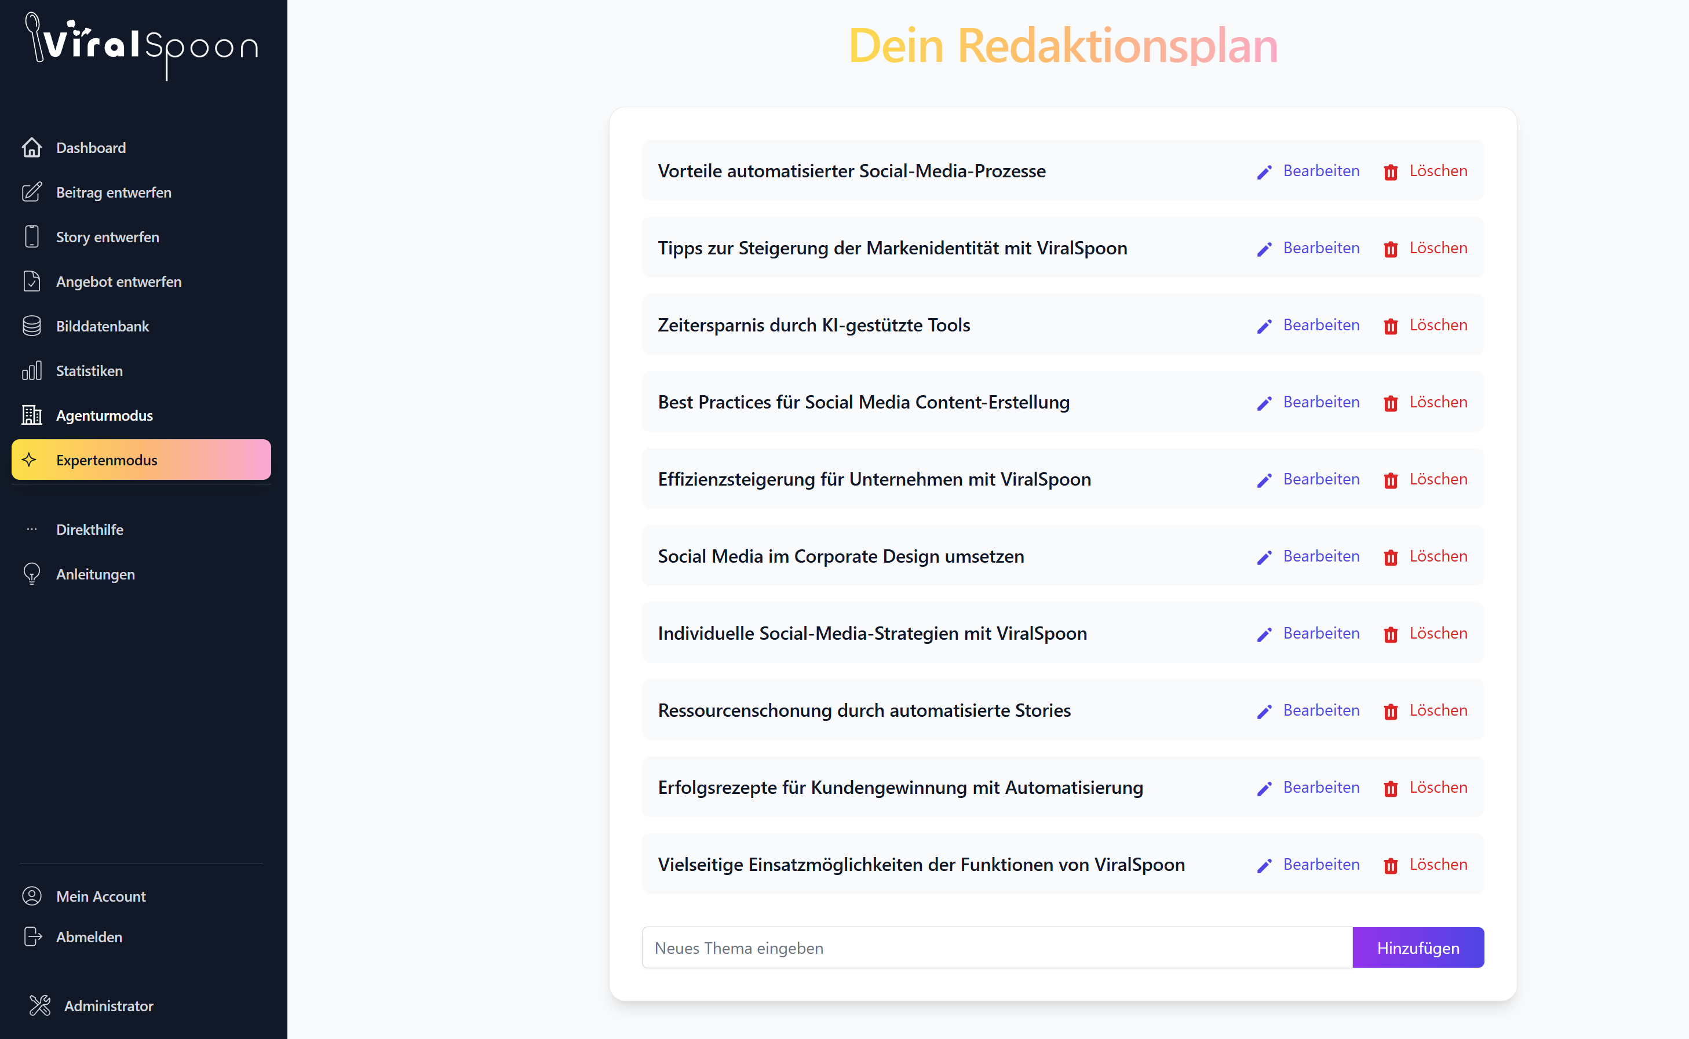Image resolution: width=1689 pixels, height=1039 pixels.
Task: Open Story entwerfen in sidebar
Action: click(141, 237)
